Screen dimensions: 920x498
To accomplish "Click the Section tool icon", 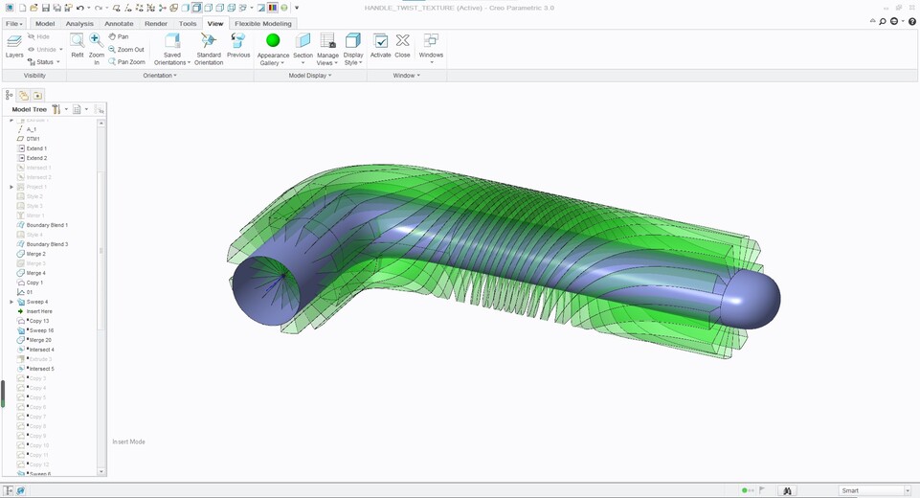I will click(303, 40).
